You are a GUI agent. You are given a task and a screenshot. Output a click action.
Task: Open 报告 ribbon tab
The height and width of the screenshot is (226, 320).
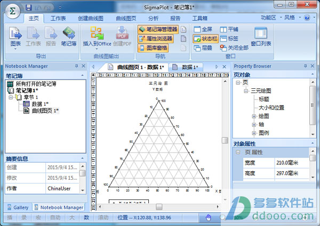175,19
